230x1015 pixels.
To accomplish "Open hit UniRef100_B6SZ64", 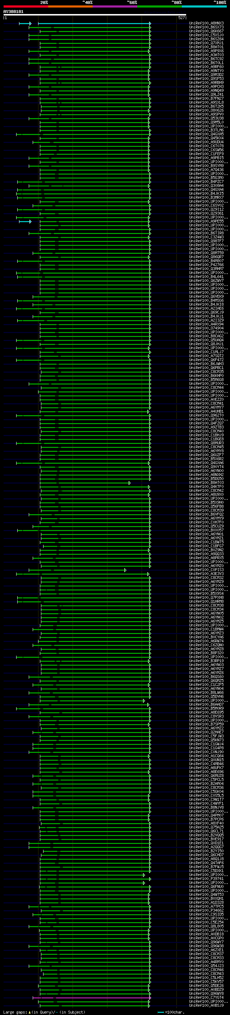I will [x=206, y=39].
